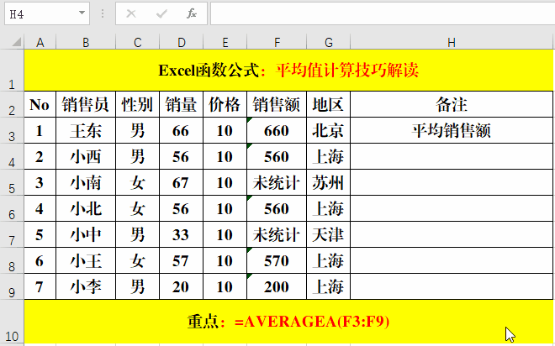Screen dimensions: 555x346
Task: Click the cell containing 小中
Action: [86, 234]
